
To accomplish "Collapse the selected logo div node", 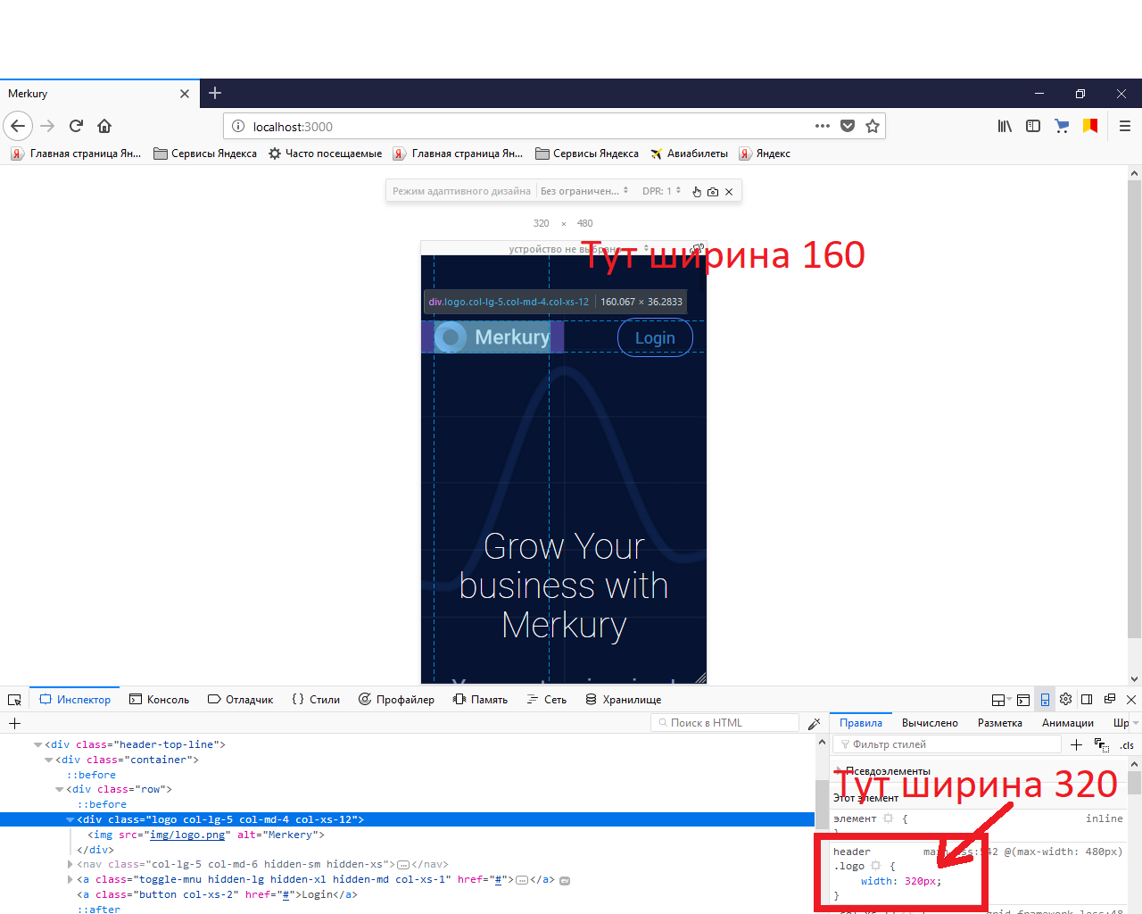I will point(70,819).
